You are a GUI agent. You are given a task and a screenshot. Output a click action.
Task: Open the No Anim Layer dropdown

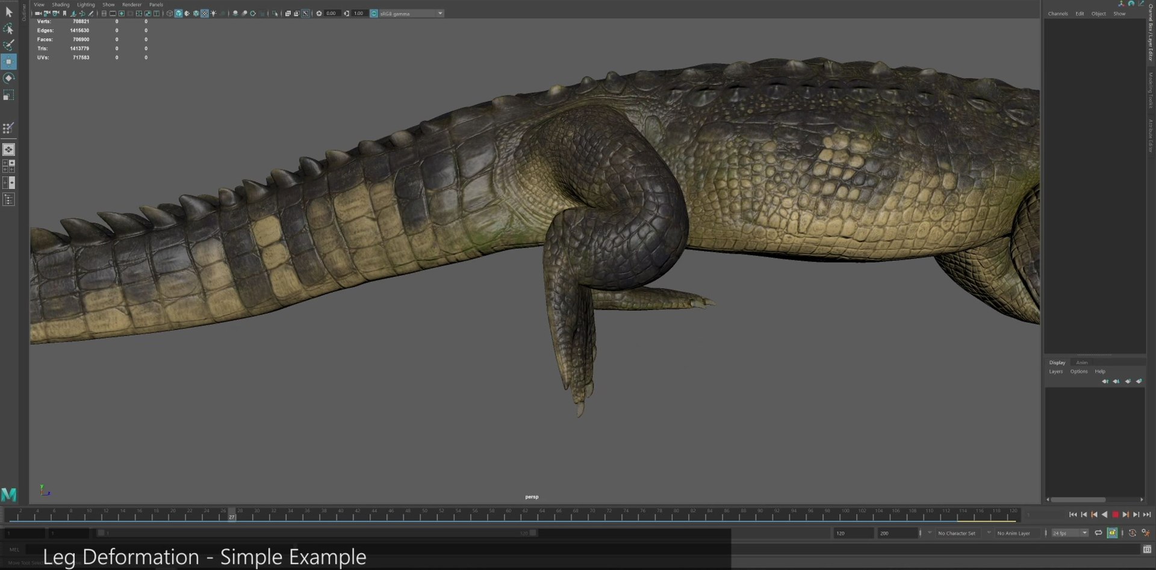1018,533
